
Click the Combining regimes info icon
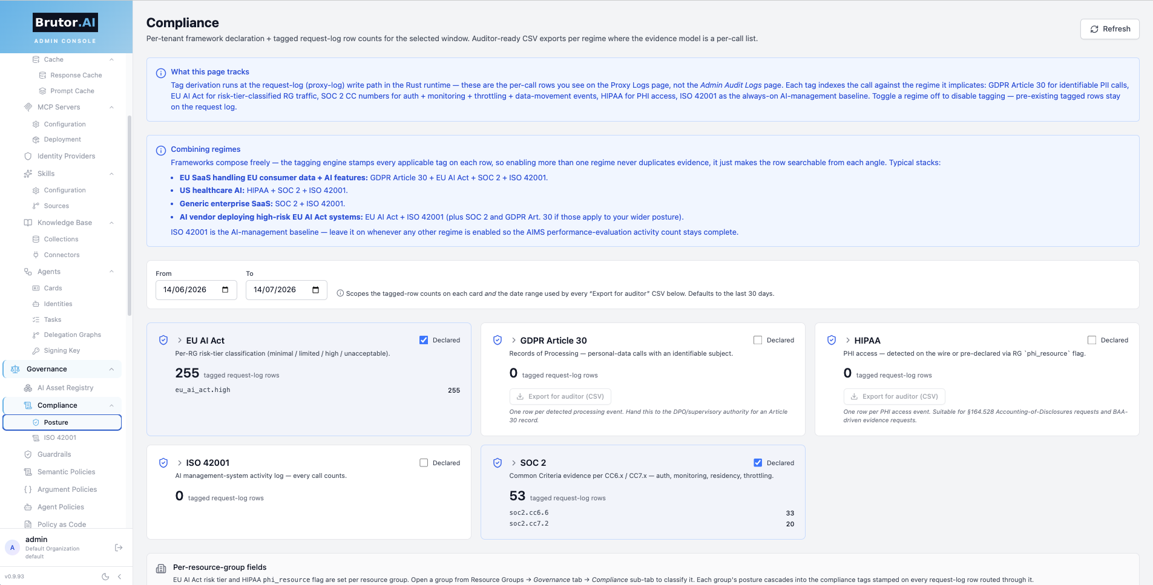click(x=161, y=151)
